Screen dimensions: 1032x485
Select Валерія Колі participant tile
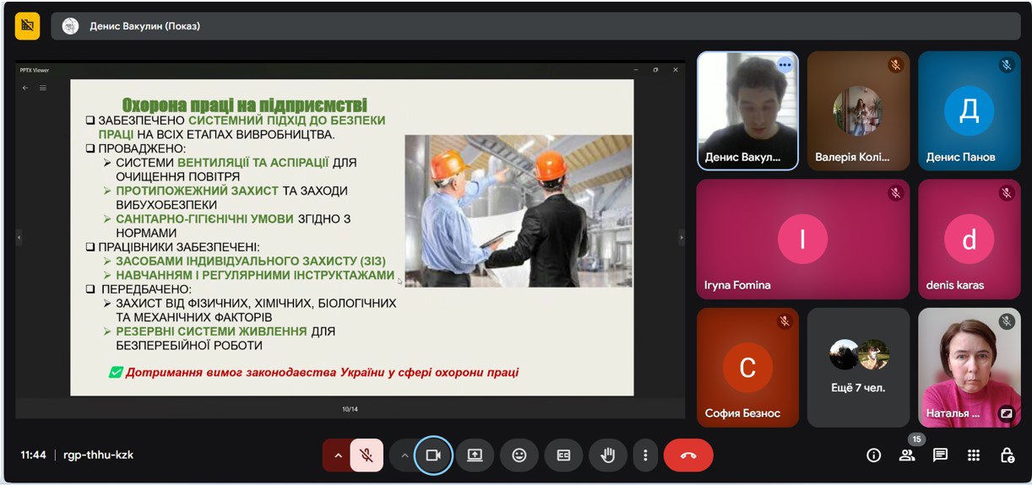click(x=858, y=110)
